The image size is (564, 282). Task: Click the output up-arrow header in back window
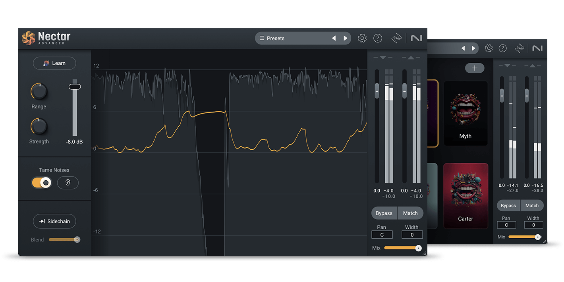coord(533,66)
